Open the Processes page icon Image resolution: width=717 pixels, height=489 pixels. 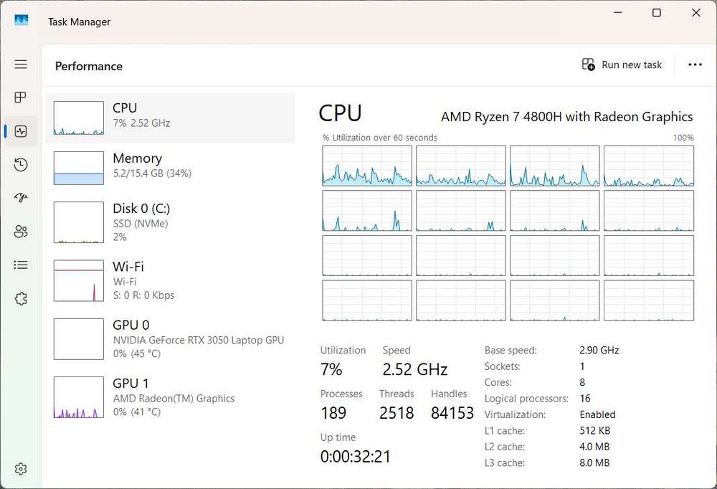[x=21, y=98]
